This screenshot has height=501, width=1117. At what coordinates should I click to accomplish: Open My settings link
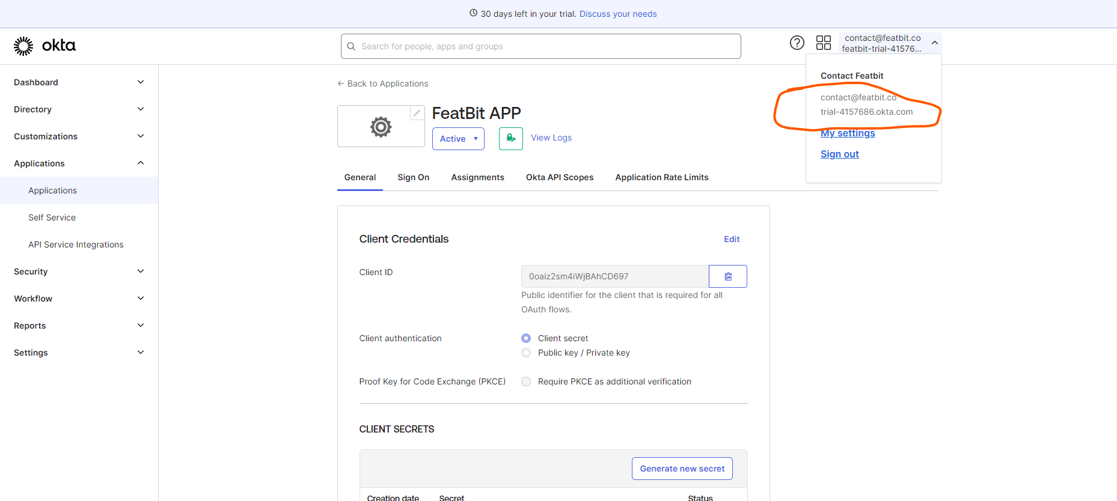click(848, 133)
